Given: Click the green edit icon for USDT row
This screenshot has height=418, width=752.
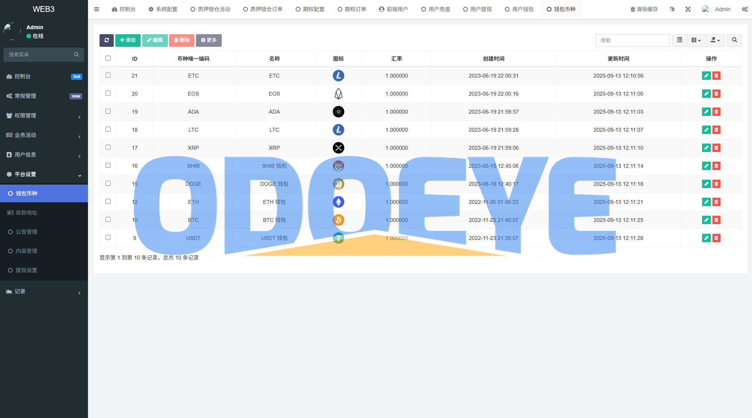Looking at the screenshot, I should (x=706, y=238).
